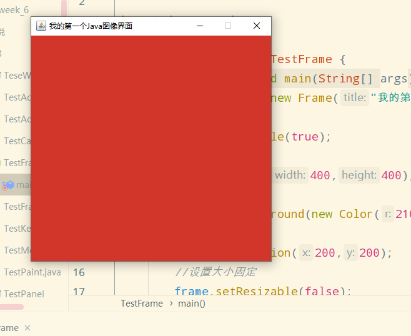
Task: Minimize the Java frame window
Action: pos(200,26)
